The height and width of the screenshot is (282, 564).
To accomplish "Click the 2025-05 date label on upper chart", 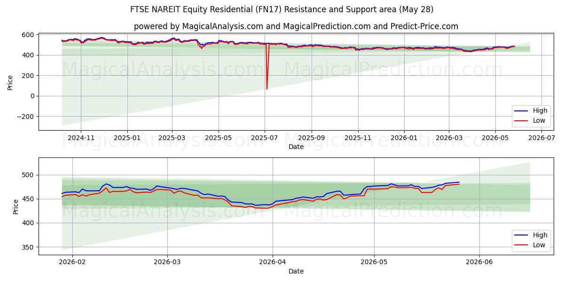I will [219, 138].
